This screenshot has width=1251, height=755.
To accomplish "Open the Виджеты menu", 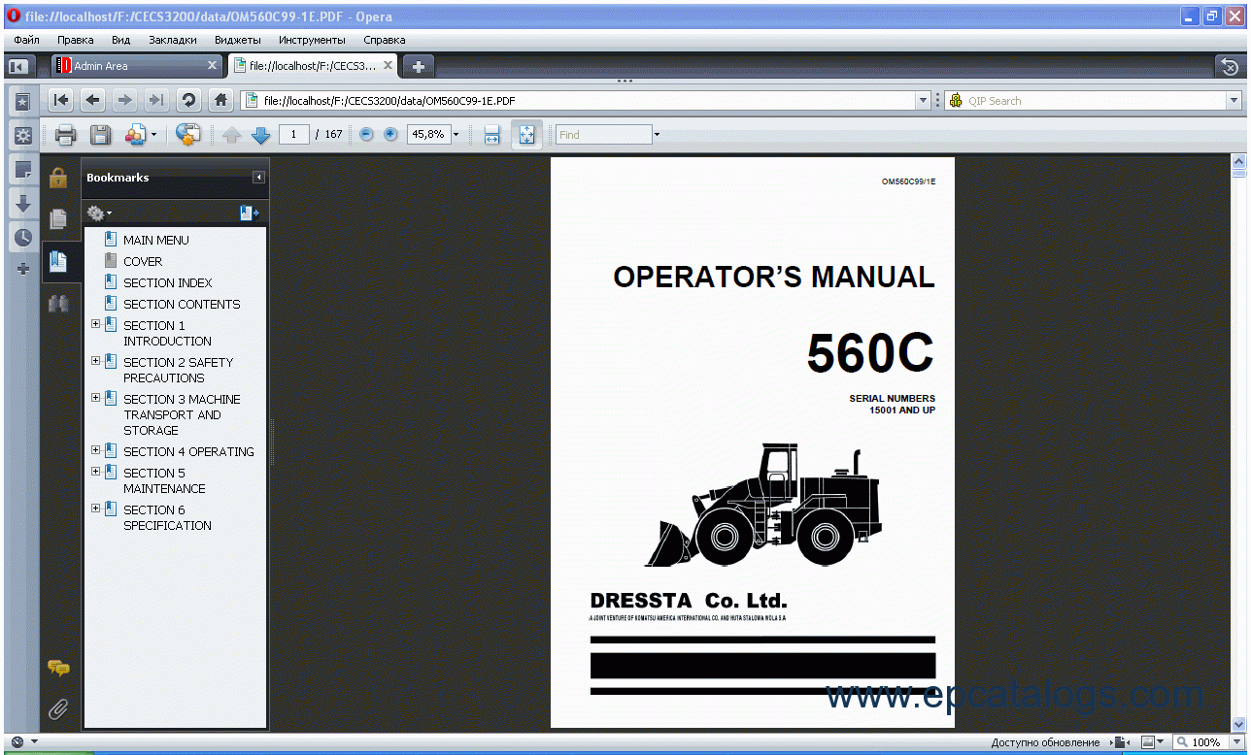I will tap(237, 40).
